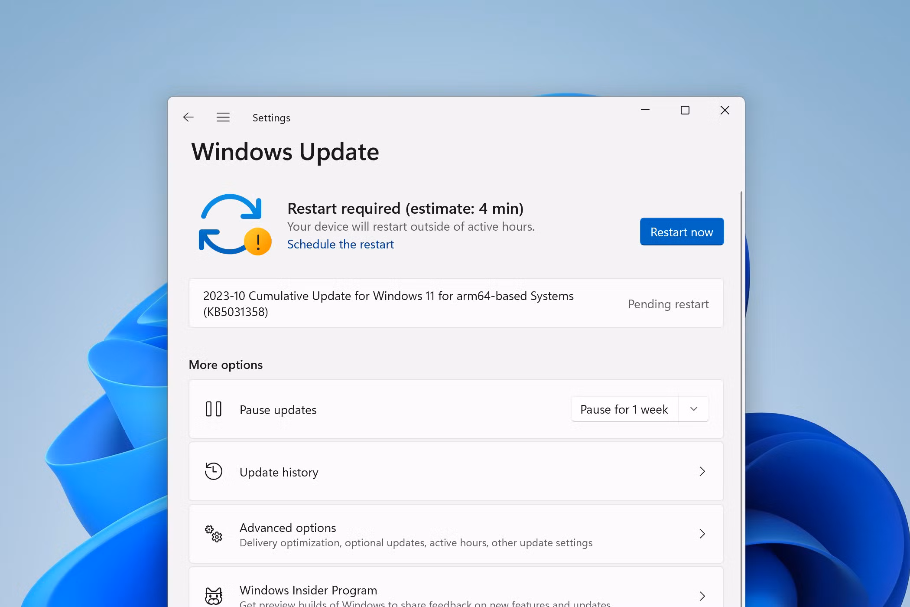910x607 pixels.
Task: Click the Windows Update page title
Action: point(285,152)
